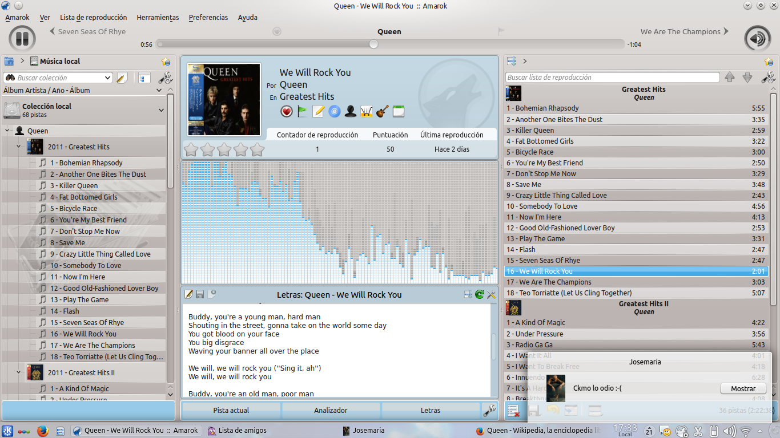This screenshot has height=438, width=780.
Task: Skip to next track We Are The Champions
Action: [x=685, y=31]
